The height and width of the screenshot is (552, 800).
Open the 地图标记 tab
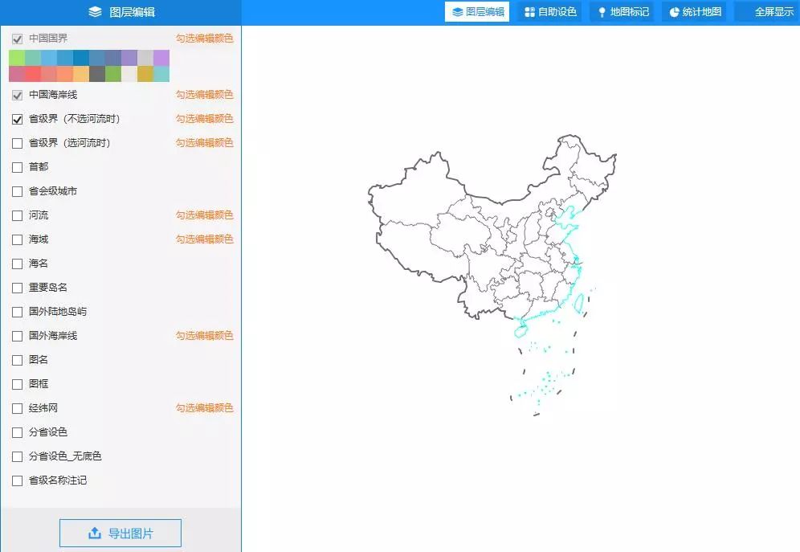[622, 12]
